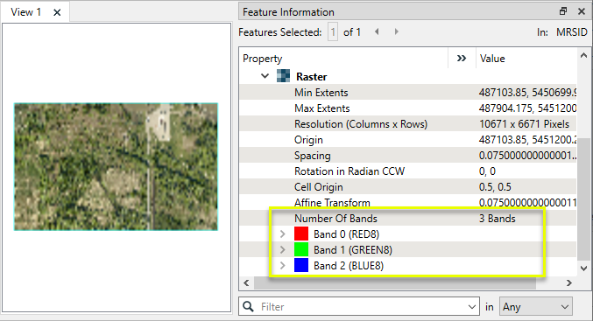
Task: Open the Filter history dropdown arrow
Action: point(471,307)
